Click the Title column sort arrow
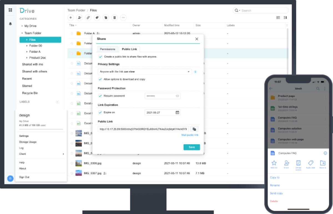The width and height of the screenshot is (333, 214). point(76,25)
